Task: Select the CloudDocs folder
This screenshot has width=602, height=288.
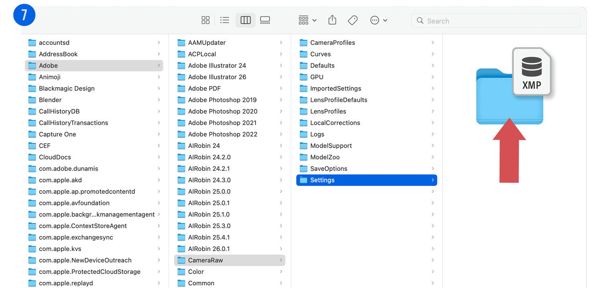Action: [94, 157]
